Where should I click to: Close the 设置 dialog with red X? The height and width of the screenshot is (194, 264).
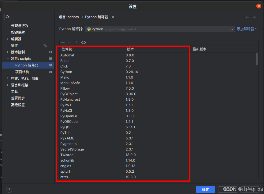click(x=259, y=6)
